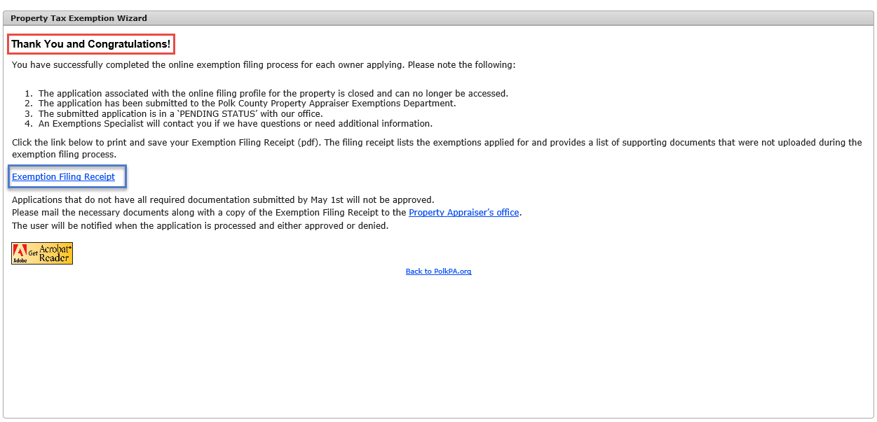Click the Get Adobe Acrobat Reader badge

click(42, 253)
